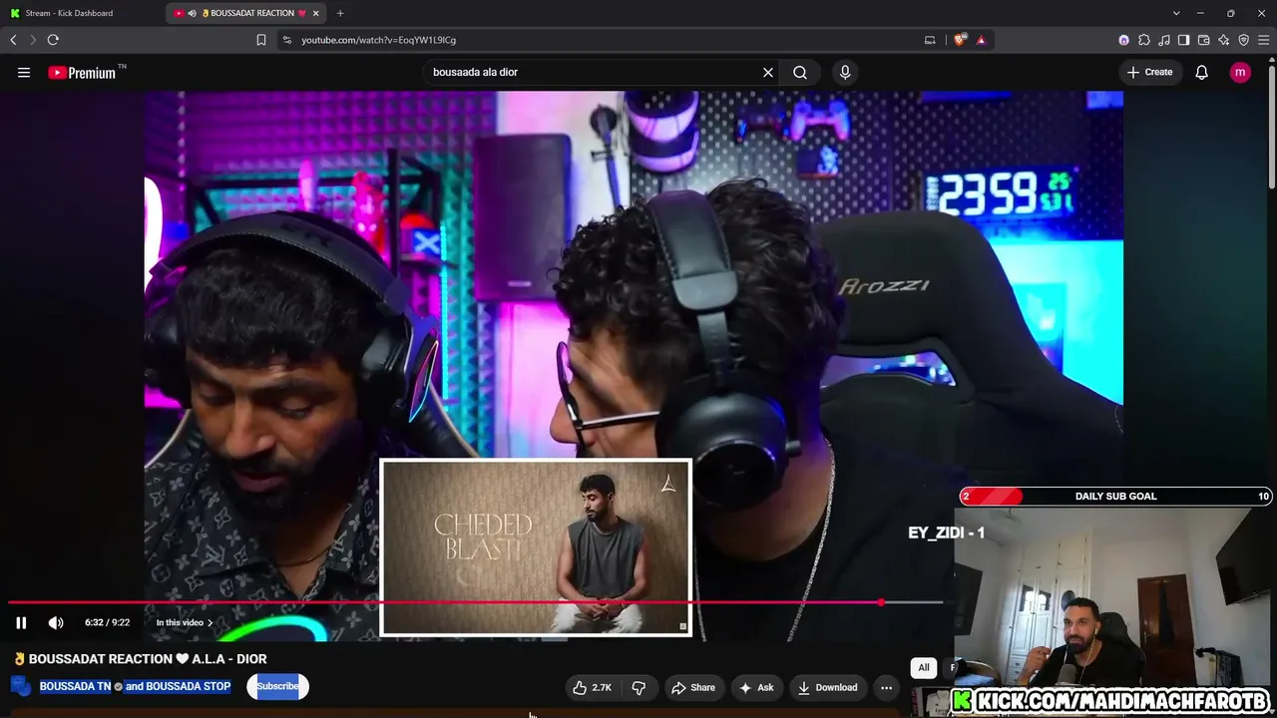The height and width of the screenshot is (718, 1277).
Task: Open the Extensions puzzle piece menu
Action: point(1144,40)
